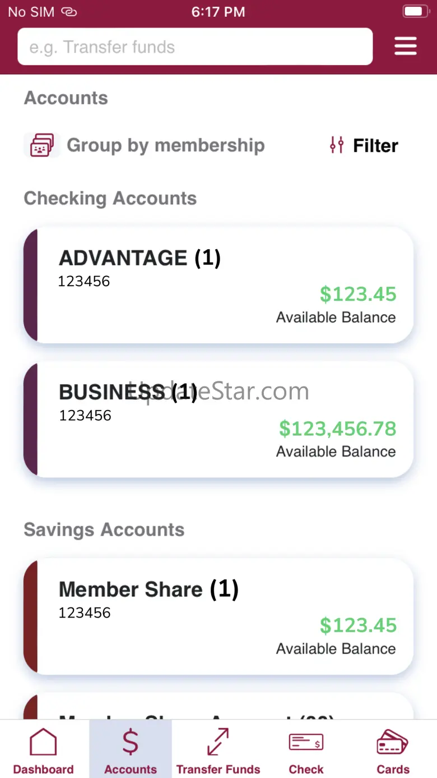Click in the Transfer funds search field
The width and height of the screenshot is (437, 778).
[x=195, y=47]
